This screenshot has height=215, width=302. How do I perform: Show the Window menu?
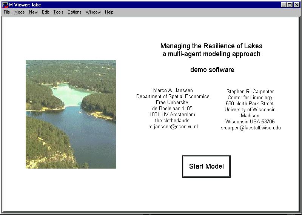coord(93,12)
